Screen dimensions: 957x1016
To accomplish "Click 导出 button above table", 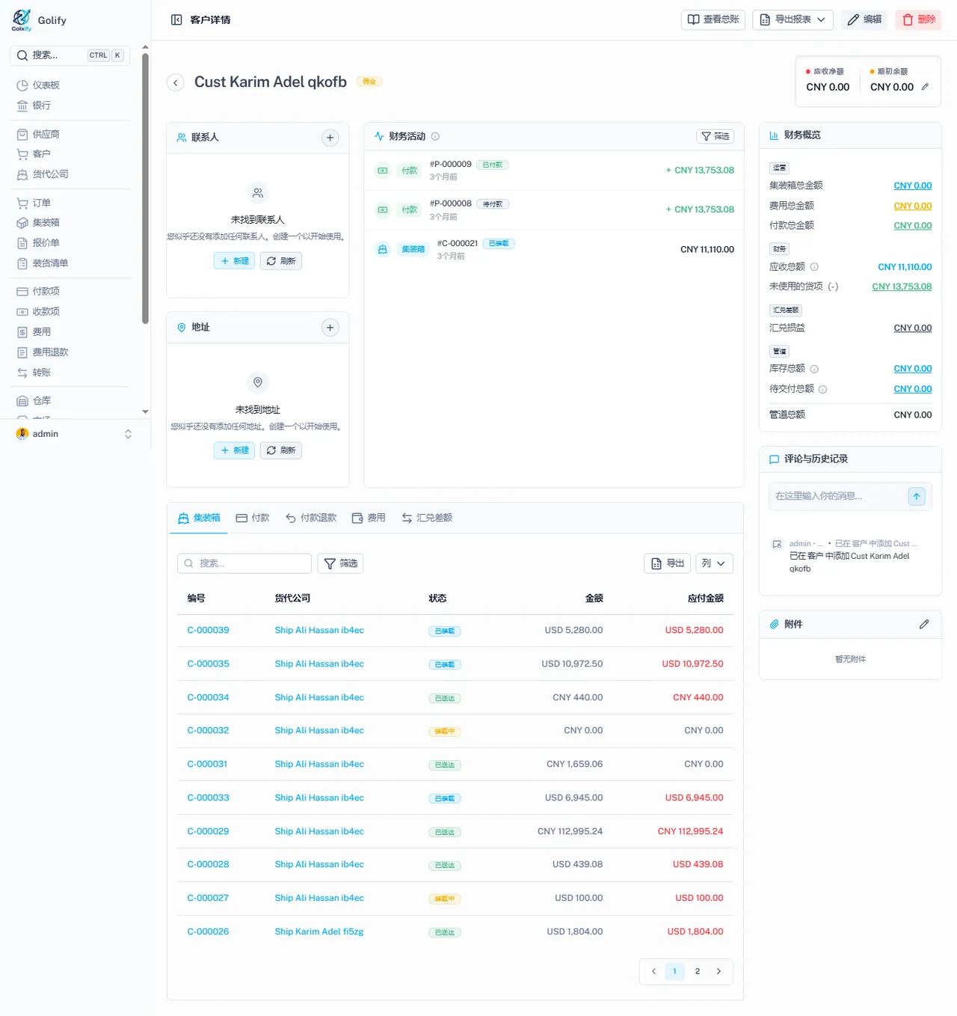I will point(668,563).
